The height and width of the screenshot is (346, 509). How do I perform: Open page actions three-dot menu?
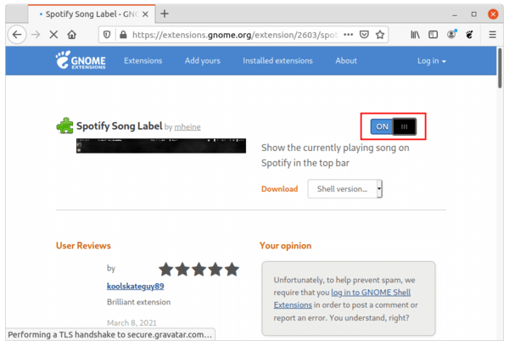[x=349, y=35]
